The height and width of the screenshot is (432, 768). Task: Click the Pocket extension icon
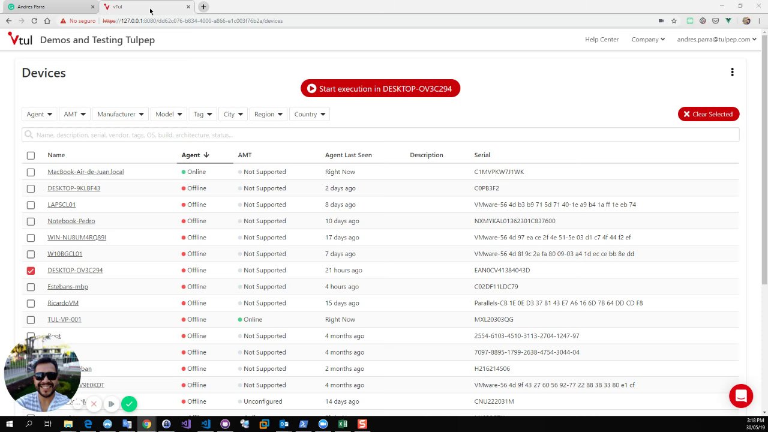click(715, 21)
